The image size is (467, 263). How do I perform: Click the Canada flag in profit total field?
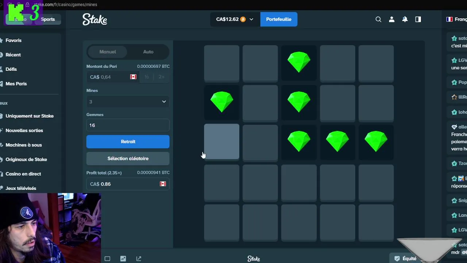coord(163,184)
